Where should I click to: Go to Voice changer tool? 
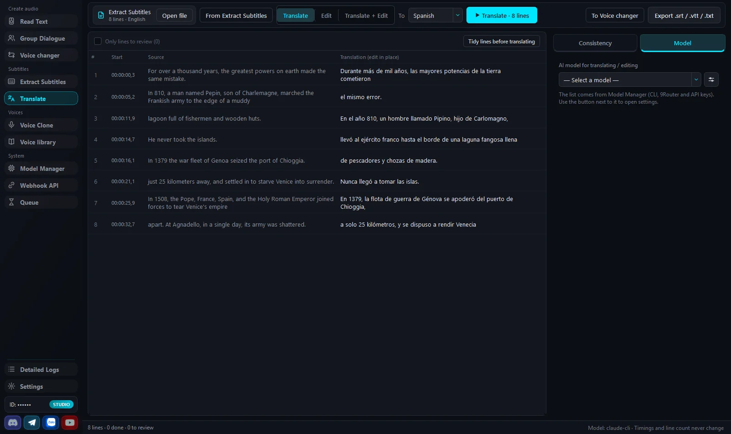(41, 55)
